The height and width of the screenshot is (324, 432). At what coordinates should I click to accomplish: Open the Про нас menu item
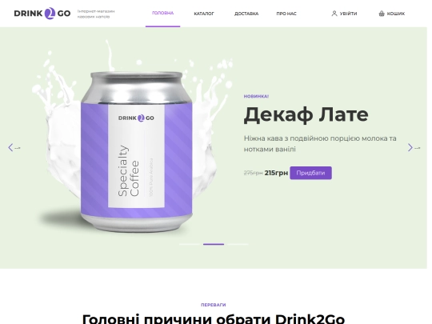pos(286,14)
